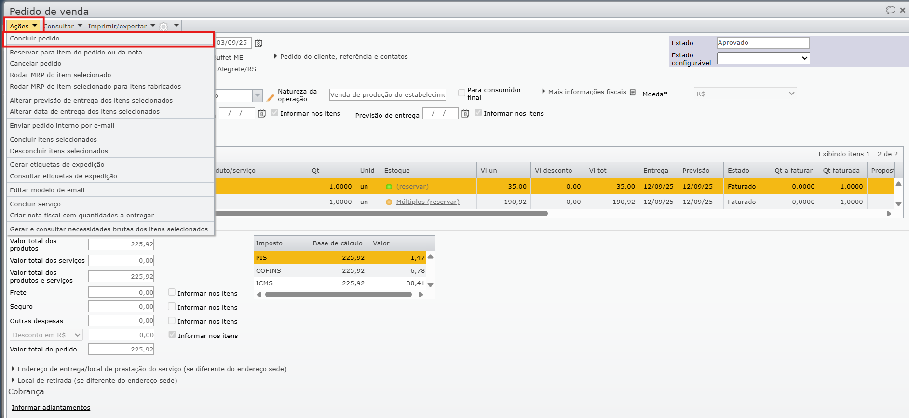The width and height of the screenshot is (909, 418).
Task: Toggle Para consumidor final checkbox
Action: tap(461, 93)
